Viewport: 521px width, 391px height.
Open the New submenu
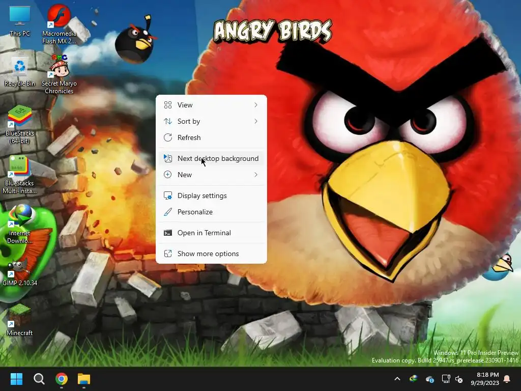coord(211,175)
